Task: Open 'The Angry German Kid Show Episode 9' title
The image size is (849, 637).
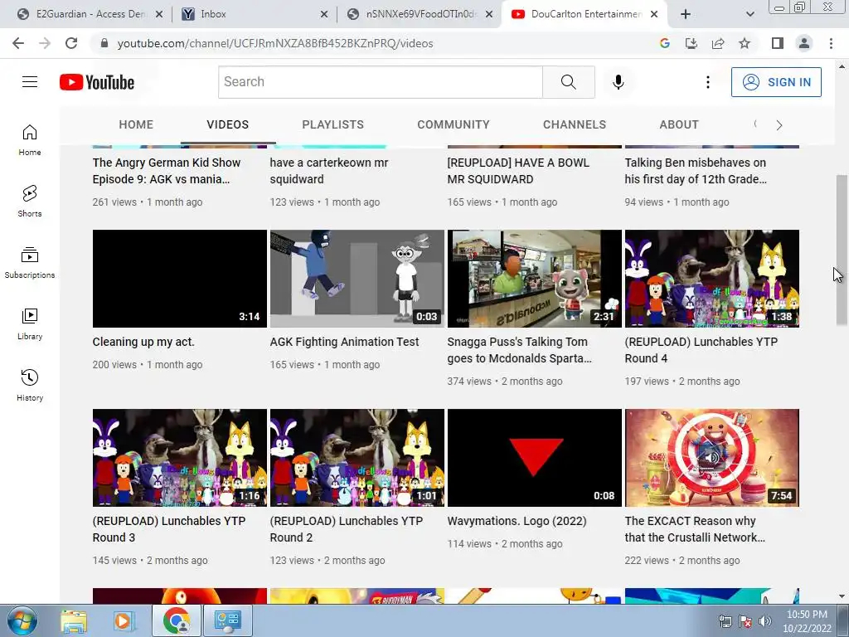Action: tap(166, 171)
